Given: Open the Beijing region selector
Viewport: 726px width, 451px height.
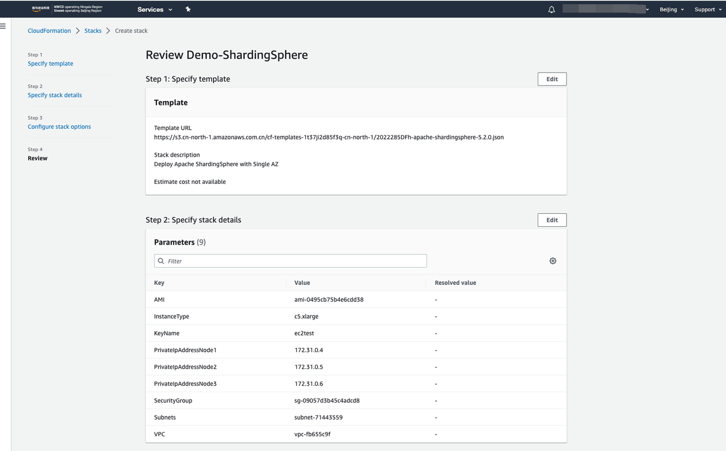Looking at the screenshot, I should pos(672,10).
